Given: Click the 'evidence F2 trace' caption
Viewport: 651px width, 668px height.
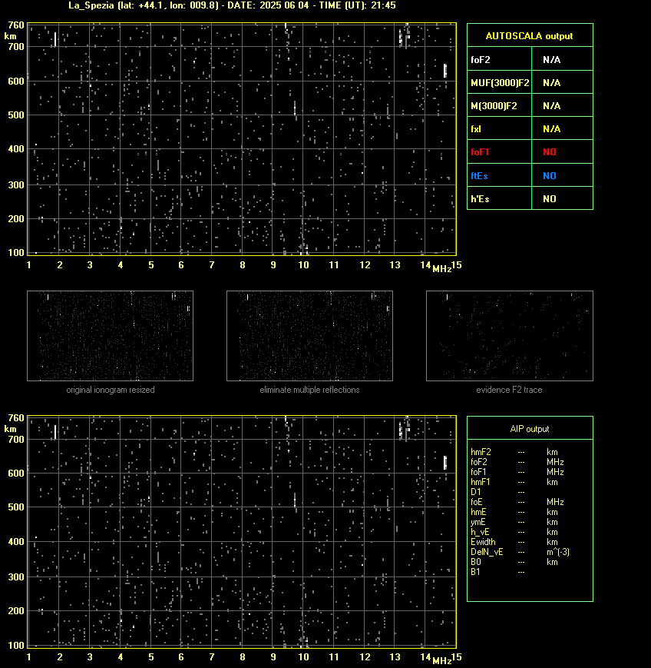Looking at the screenshot, I should [x=509, y=390].
